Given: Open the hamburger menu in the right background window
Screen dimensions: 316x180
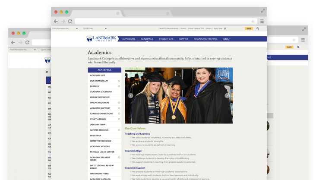Looking at the screenshot, I should point(303,40).
